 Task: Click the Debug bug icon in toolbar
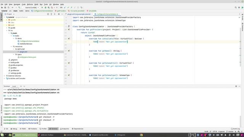(x=45, y=8)
